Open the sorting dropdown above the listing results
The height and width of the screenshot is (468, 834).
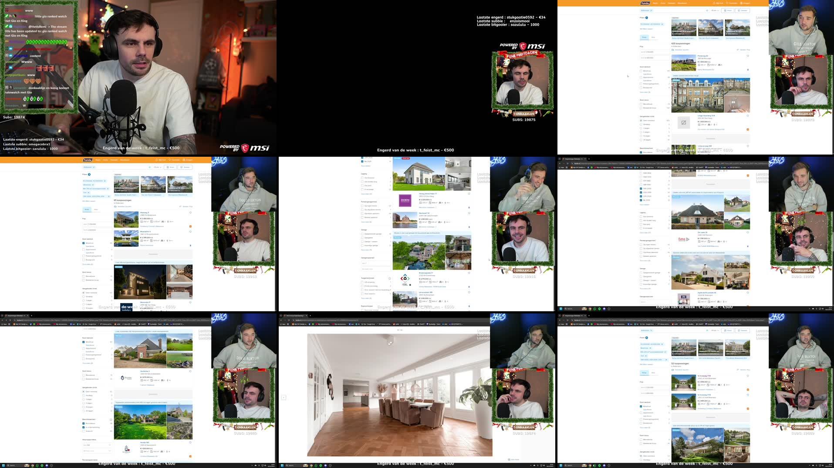pos(743,50)
